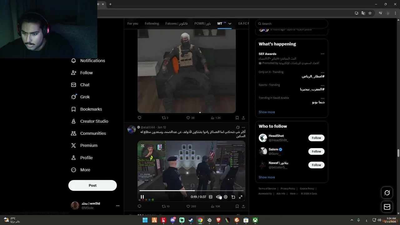Image resolution: width=400 pixels, height=225 pixels.
Task: View analytics of post with 1.3K views
Action: pyautogui.click(x=216, y=118)
